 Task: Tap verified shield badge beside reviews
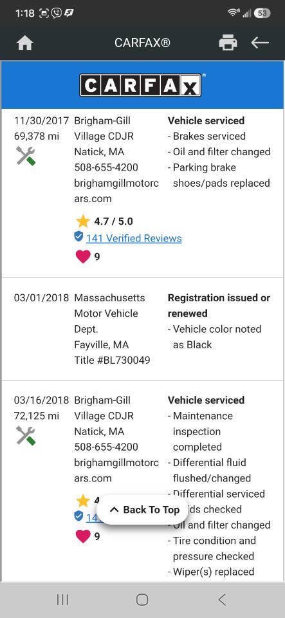pos(78,236)
